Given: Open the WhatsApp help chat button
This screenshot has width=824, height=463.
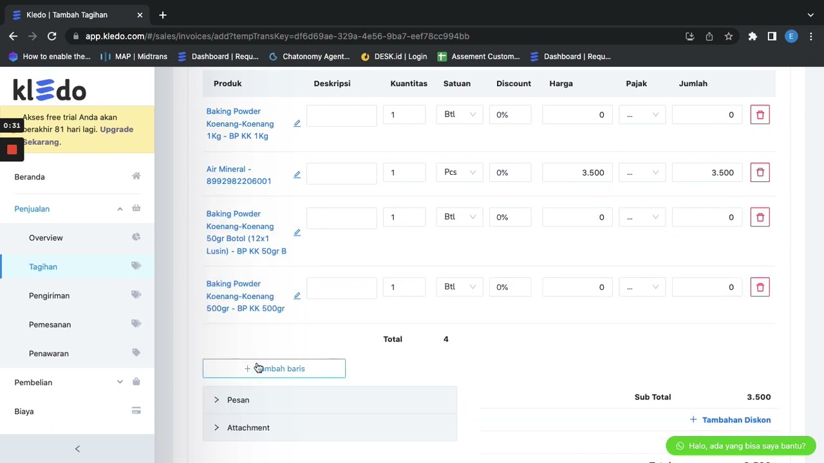Looking at the screenshot, I should pos(741,446).
